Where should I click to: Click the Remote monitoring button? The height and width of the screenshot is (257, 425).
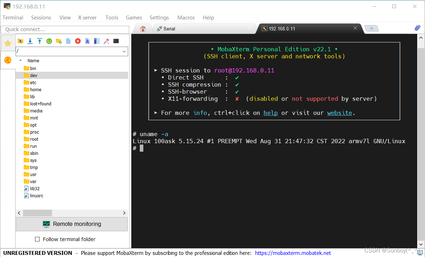tap(72, 224)
